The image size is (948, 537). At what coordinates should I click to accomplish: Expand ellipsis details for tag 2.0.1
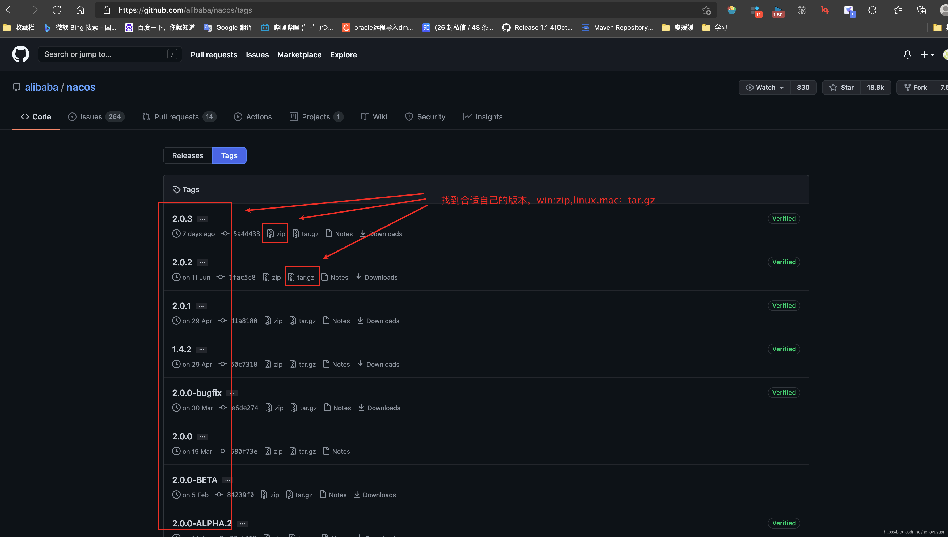[x=201, y=306]
